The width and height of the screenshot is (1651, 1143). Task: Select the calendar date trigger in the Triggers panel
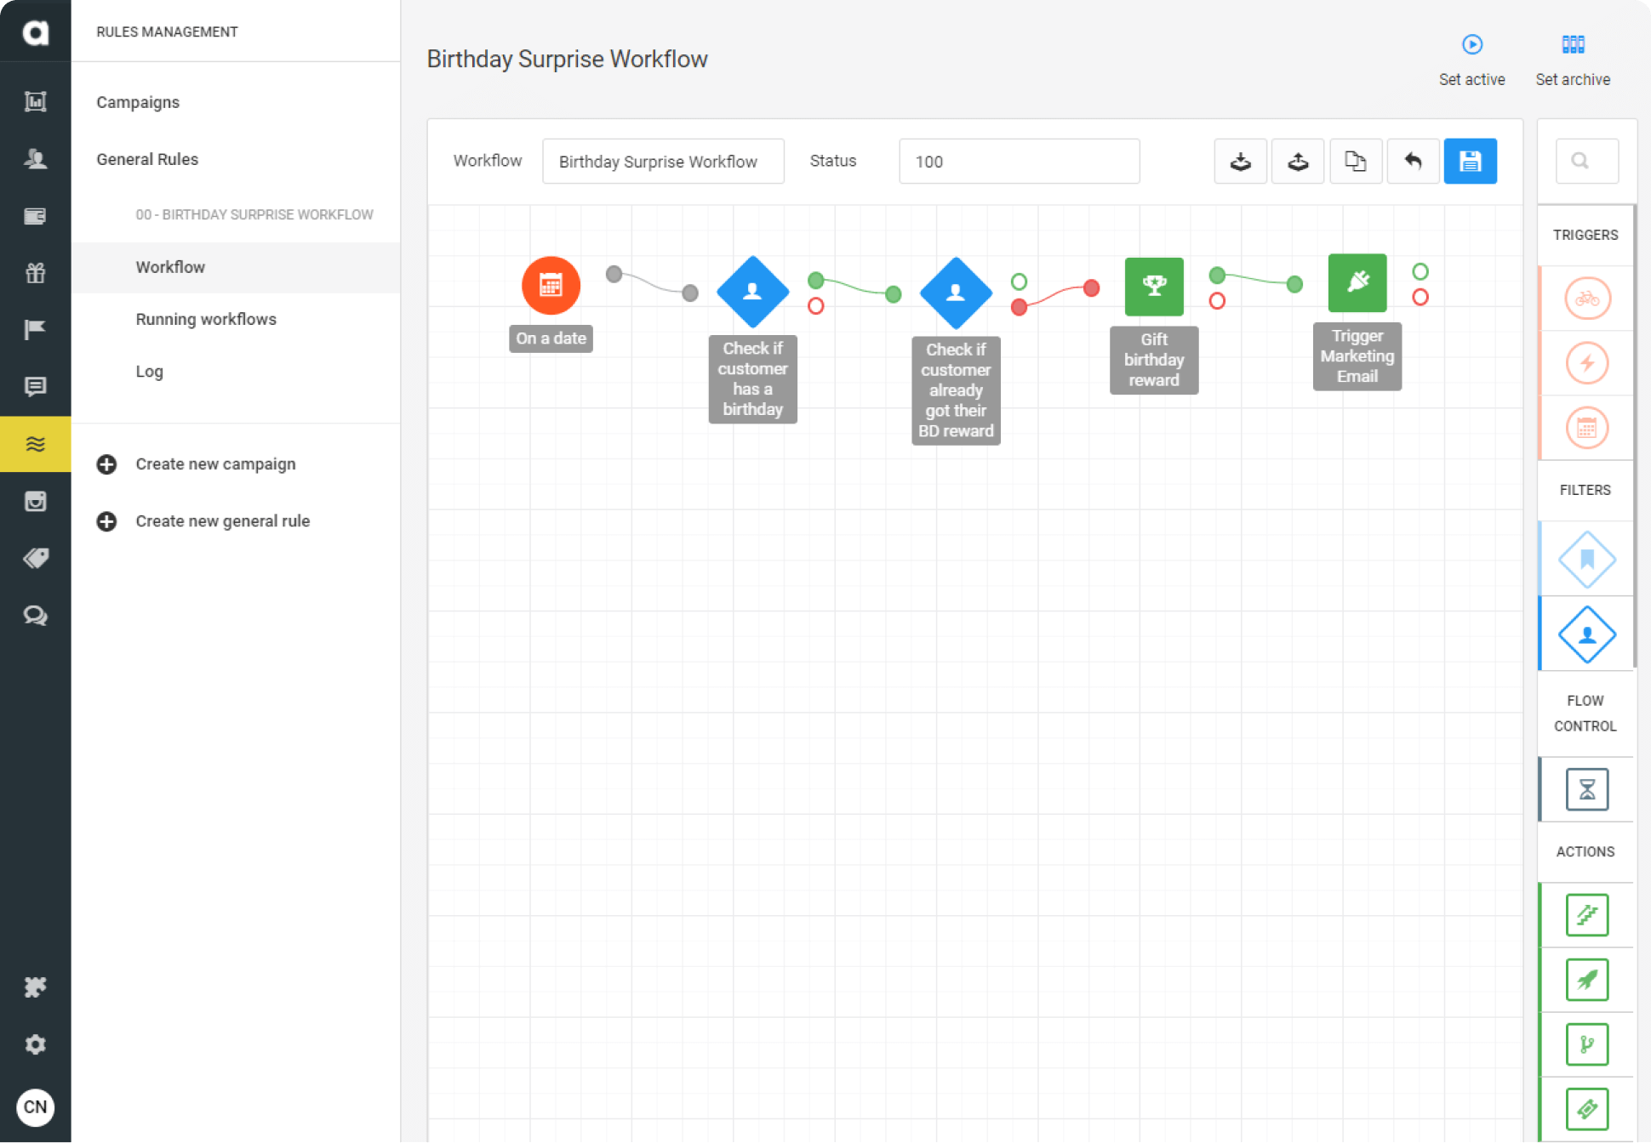click(1585, 429)
